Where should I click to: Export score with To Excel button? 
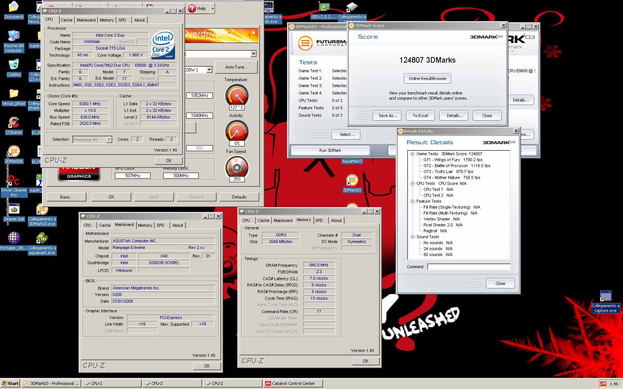(420, 116)
